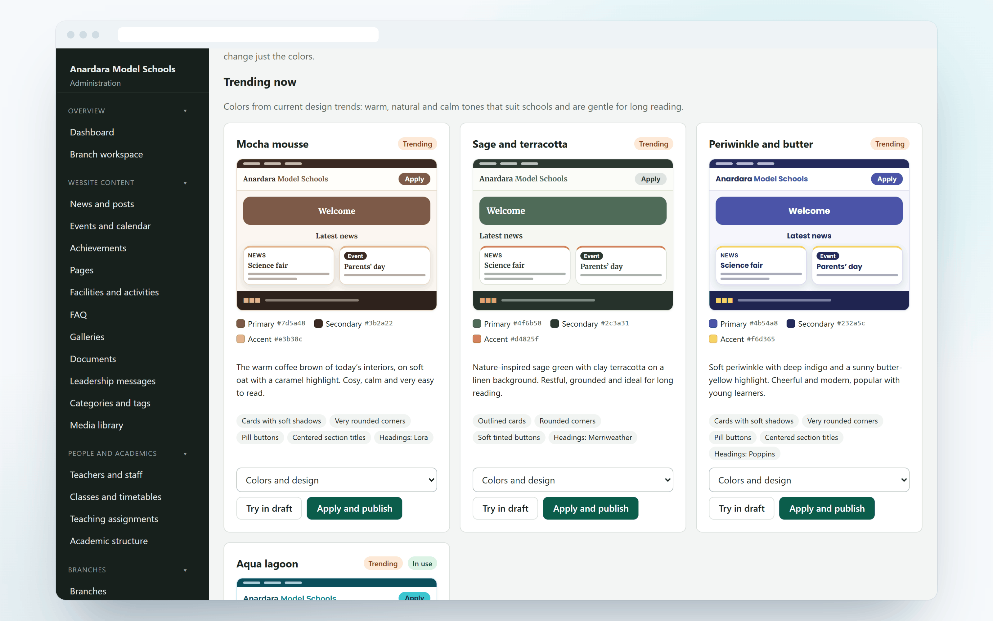The width and height of the screenshot is (993, 621).
Task: Click Apply pill in Mocha mousse preview
Action: click(414, 179)
